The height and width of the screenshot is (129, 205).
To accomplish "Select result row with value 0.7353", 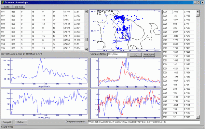I will [178, 64].
